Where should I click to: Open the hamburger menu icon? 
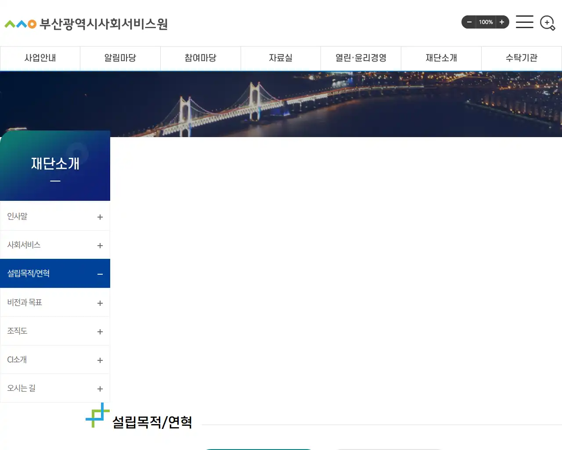tap(524, 22)
